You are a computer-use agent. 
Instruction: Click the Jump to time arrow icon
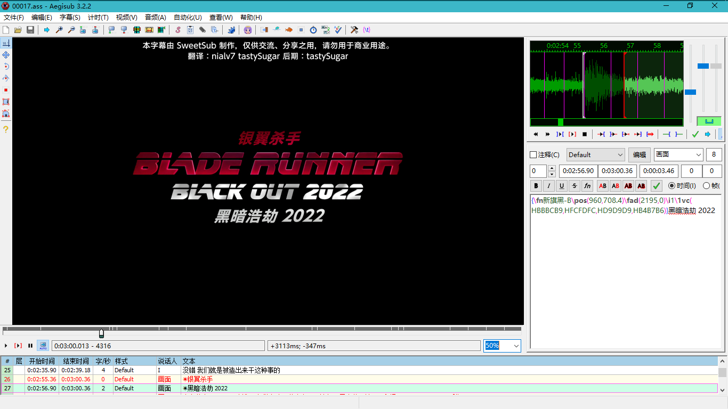point(47,30)
